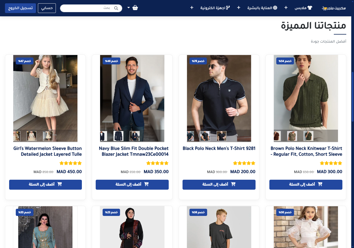Expand the plus next to العناية بالبشرة
This screenshot has height=248, width=354.
point(238,8)
